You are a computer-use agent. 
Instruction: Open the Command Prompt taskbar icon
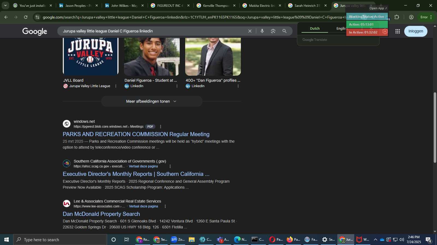click(258, 240)
